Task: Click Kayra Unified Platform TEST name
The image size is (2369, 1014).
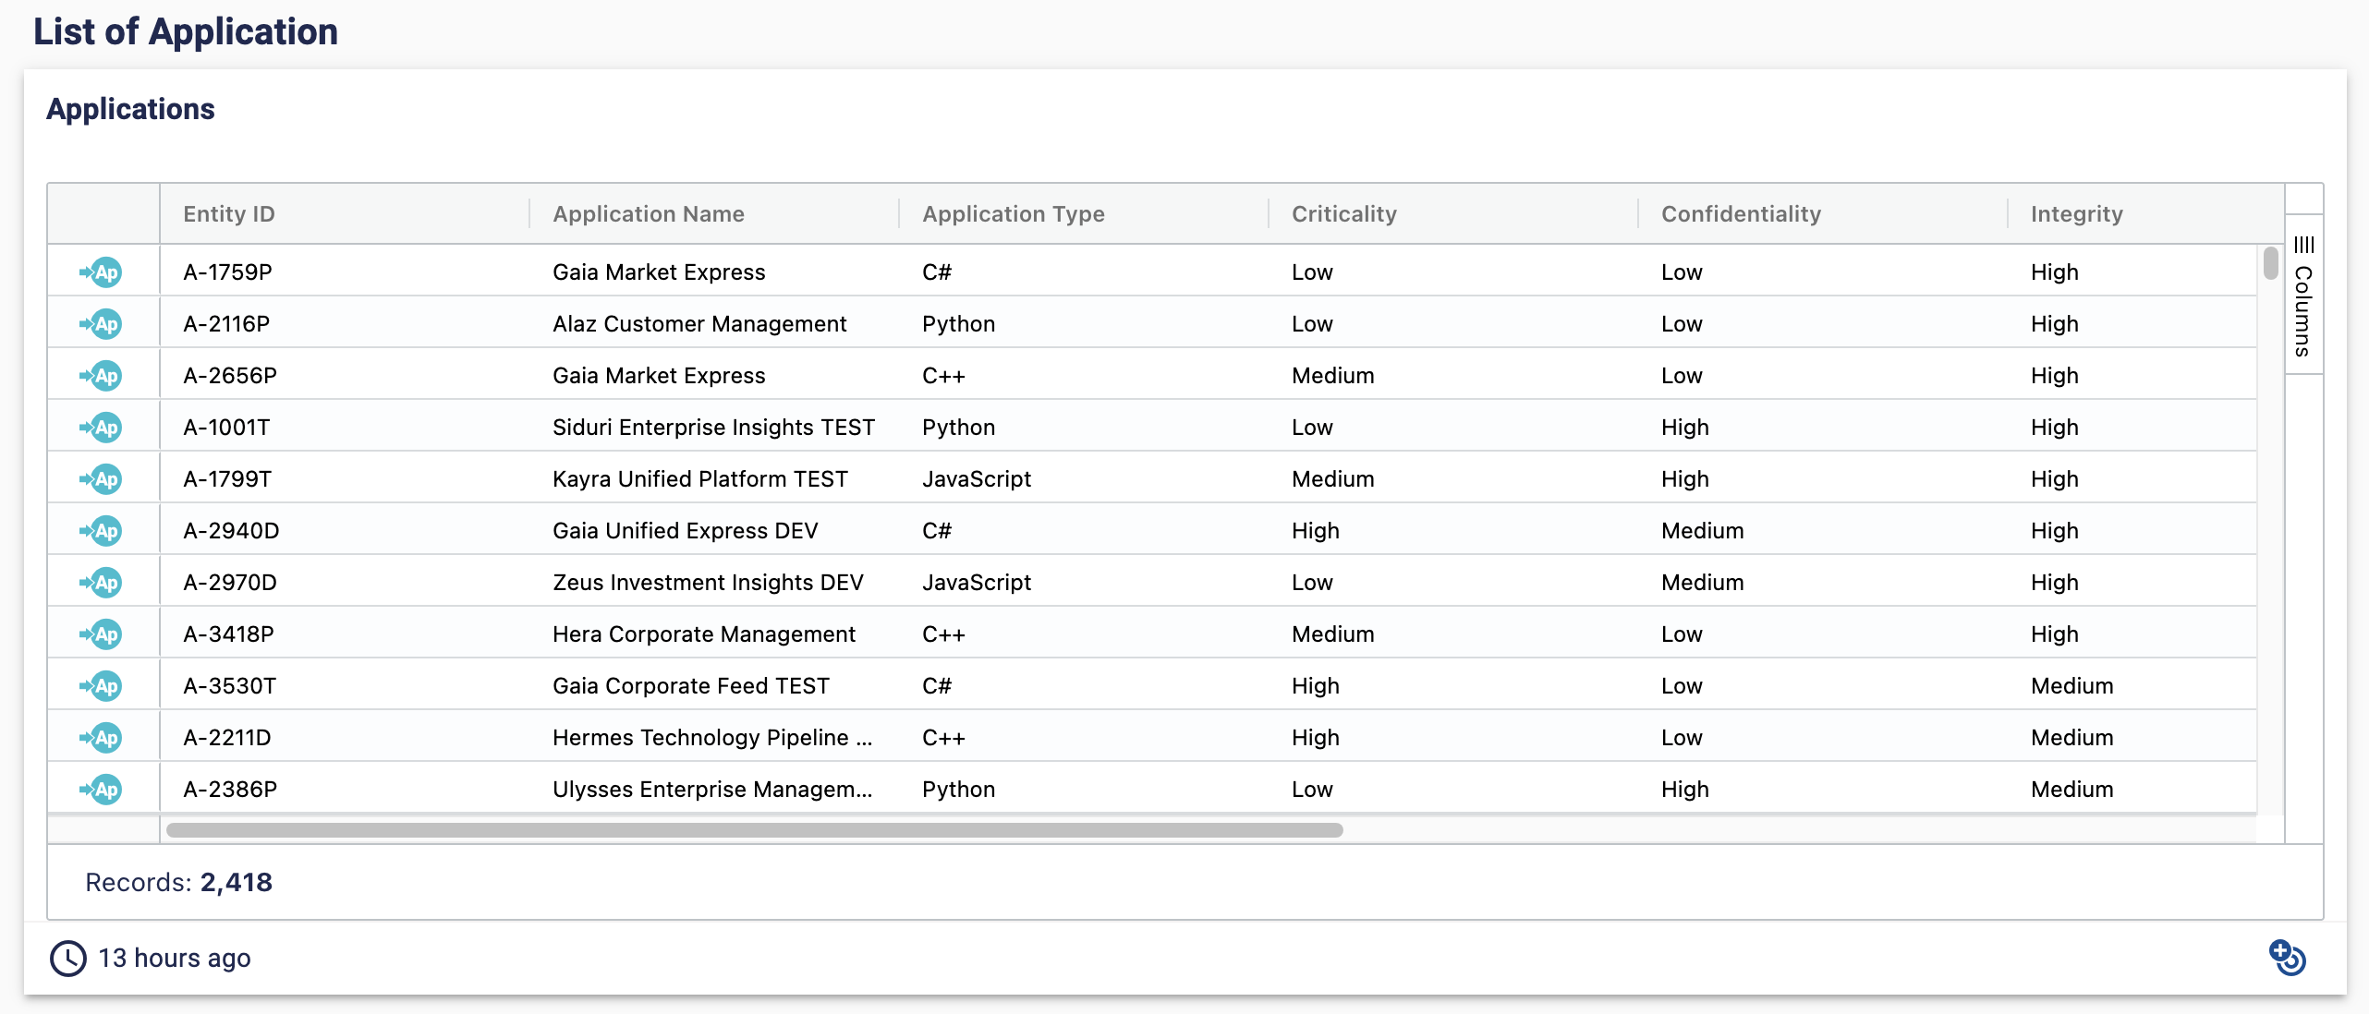Action: 700,479
